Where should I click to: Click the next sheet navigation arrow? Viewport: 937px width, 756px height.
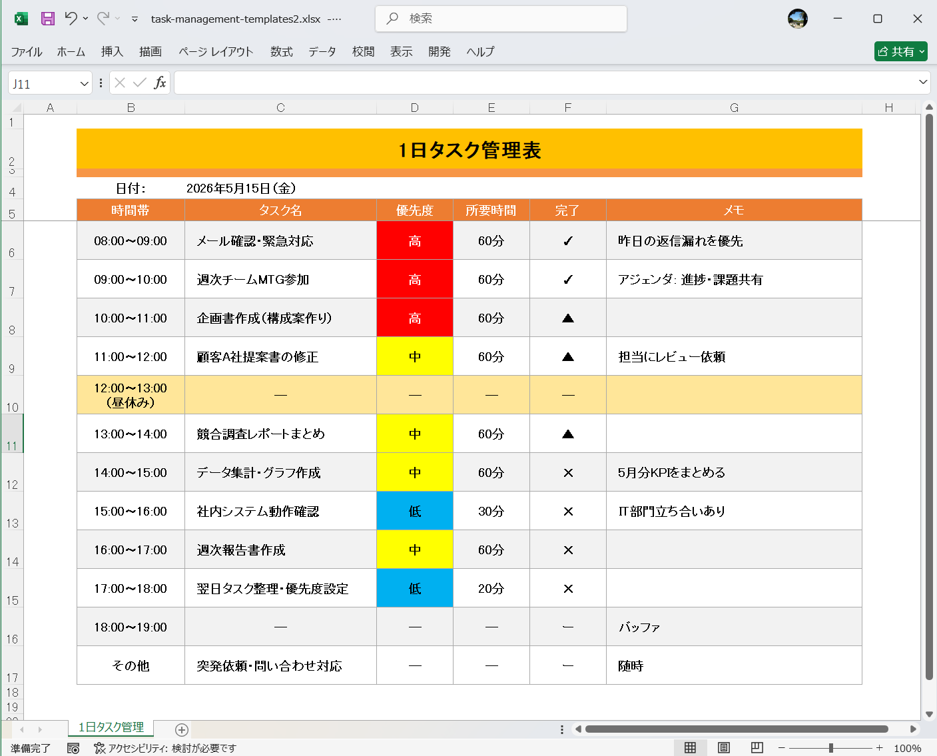point(40,729)
